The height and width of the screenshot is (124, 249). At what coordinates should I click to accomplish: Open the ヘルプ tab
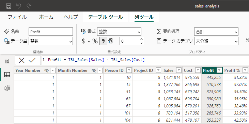tap(71, 17)
